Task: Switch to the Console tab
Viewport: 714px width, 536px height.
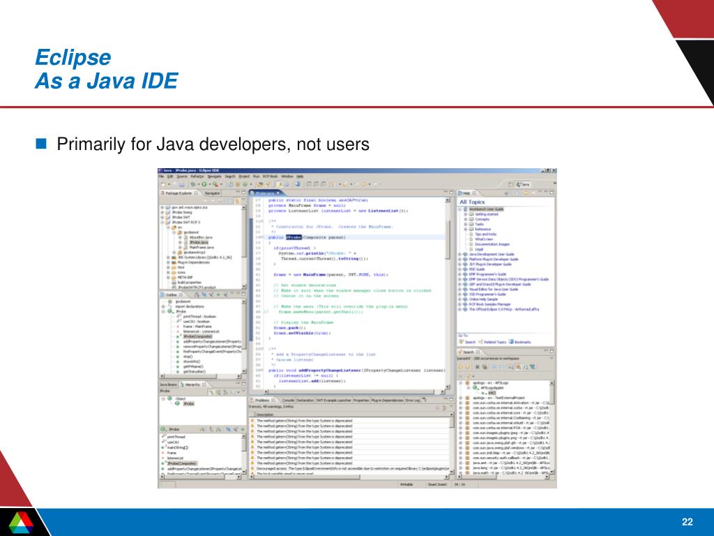Action: pyautogui.click(x=288, y=400)
